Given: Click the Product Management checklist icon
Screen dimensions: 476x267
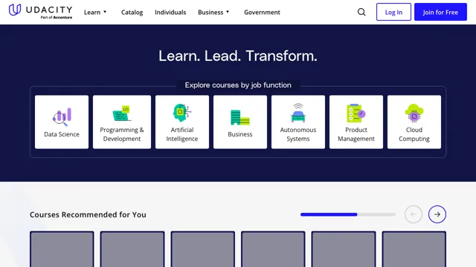Looking at the screenshot, I should (356, 113).
